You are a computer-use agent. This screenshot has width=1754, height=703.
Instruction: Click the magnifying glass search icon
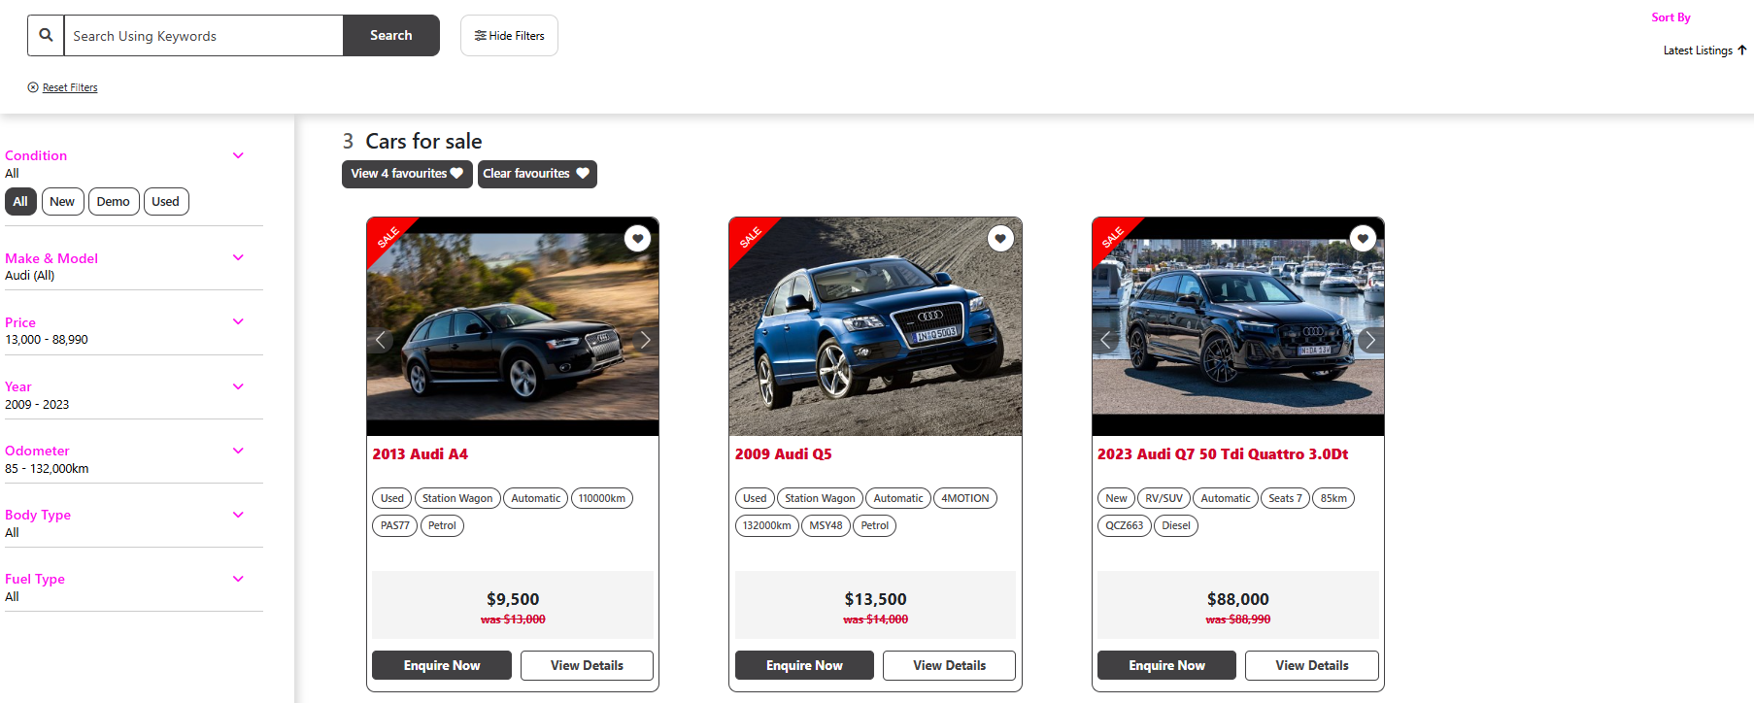click(x=46, y=35)
